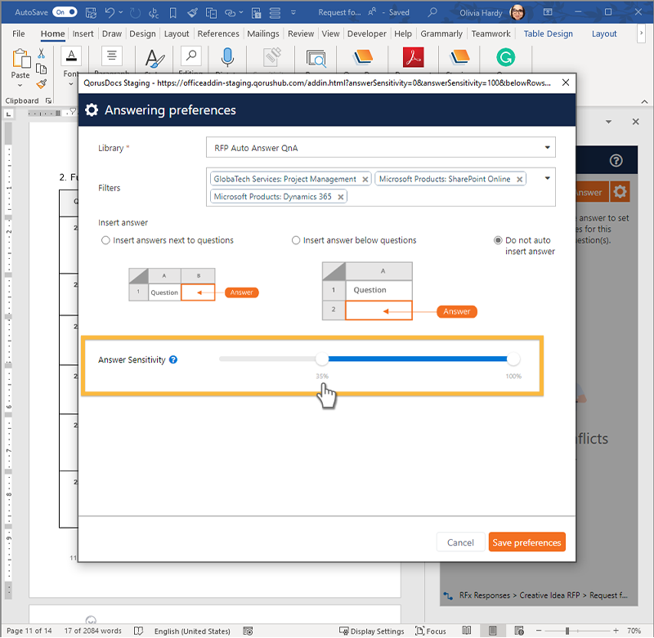654x638 pixels.
Task: Click the zoom slider in the status bar
Action: coord(577,631)
